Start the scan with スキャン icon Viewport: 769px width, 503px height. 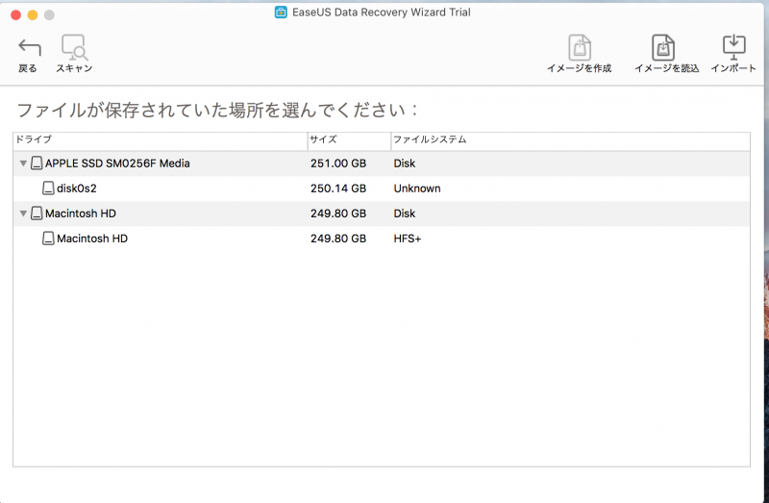tap(74, 47)
